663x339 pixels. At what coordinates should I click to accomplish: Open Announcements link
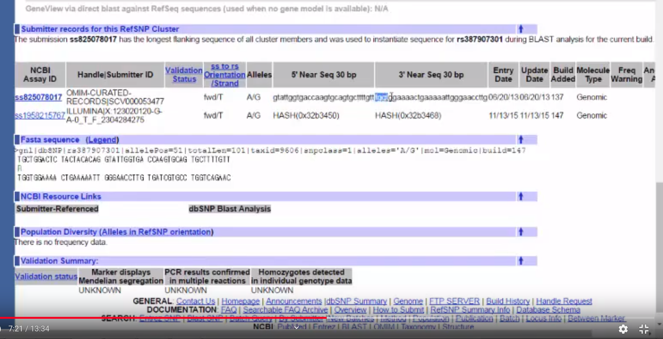click(294, 301)
